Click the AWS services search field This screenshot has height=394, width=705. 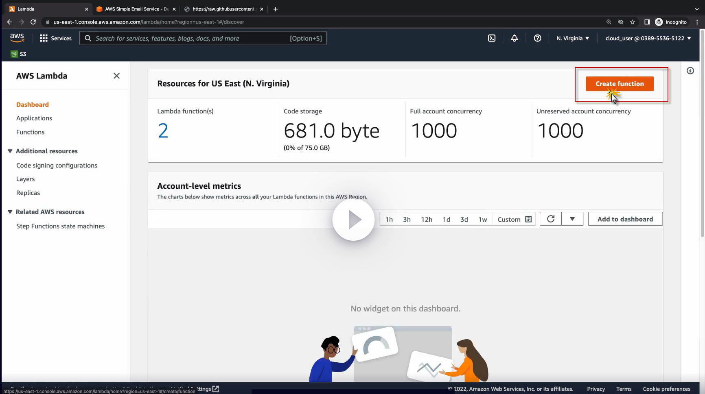click(x=191, y=38)
